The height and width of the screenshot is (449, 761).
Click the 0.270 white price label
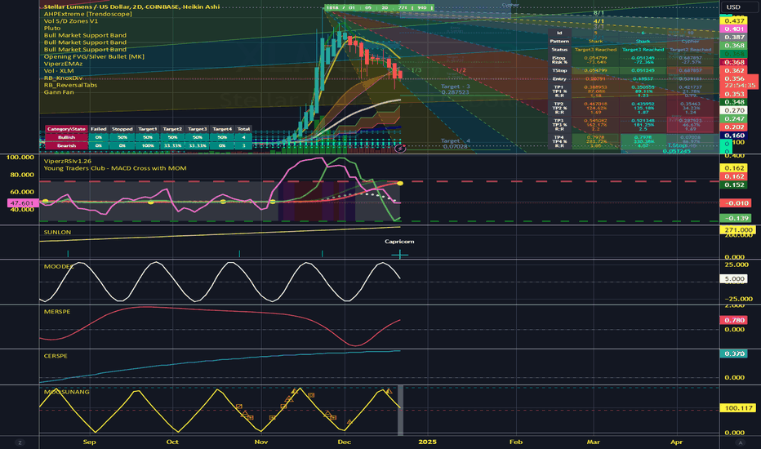point(734,111)
